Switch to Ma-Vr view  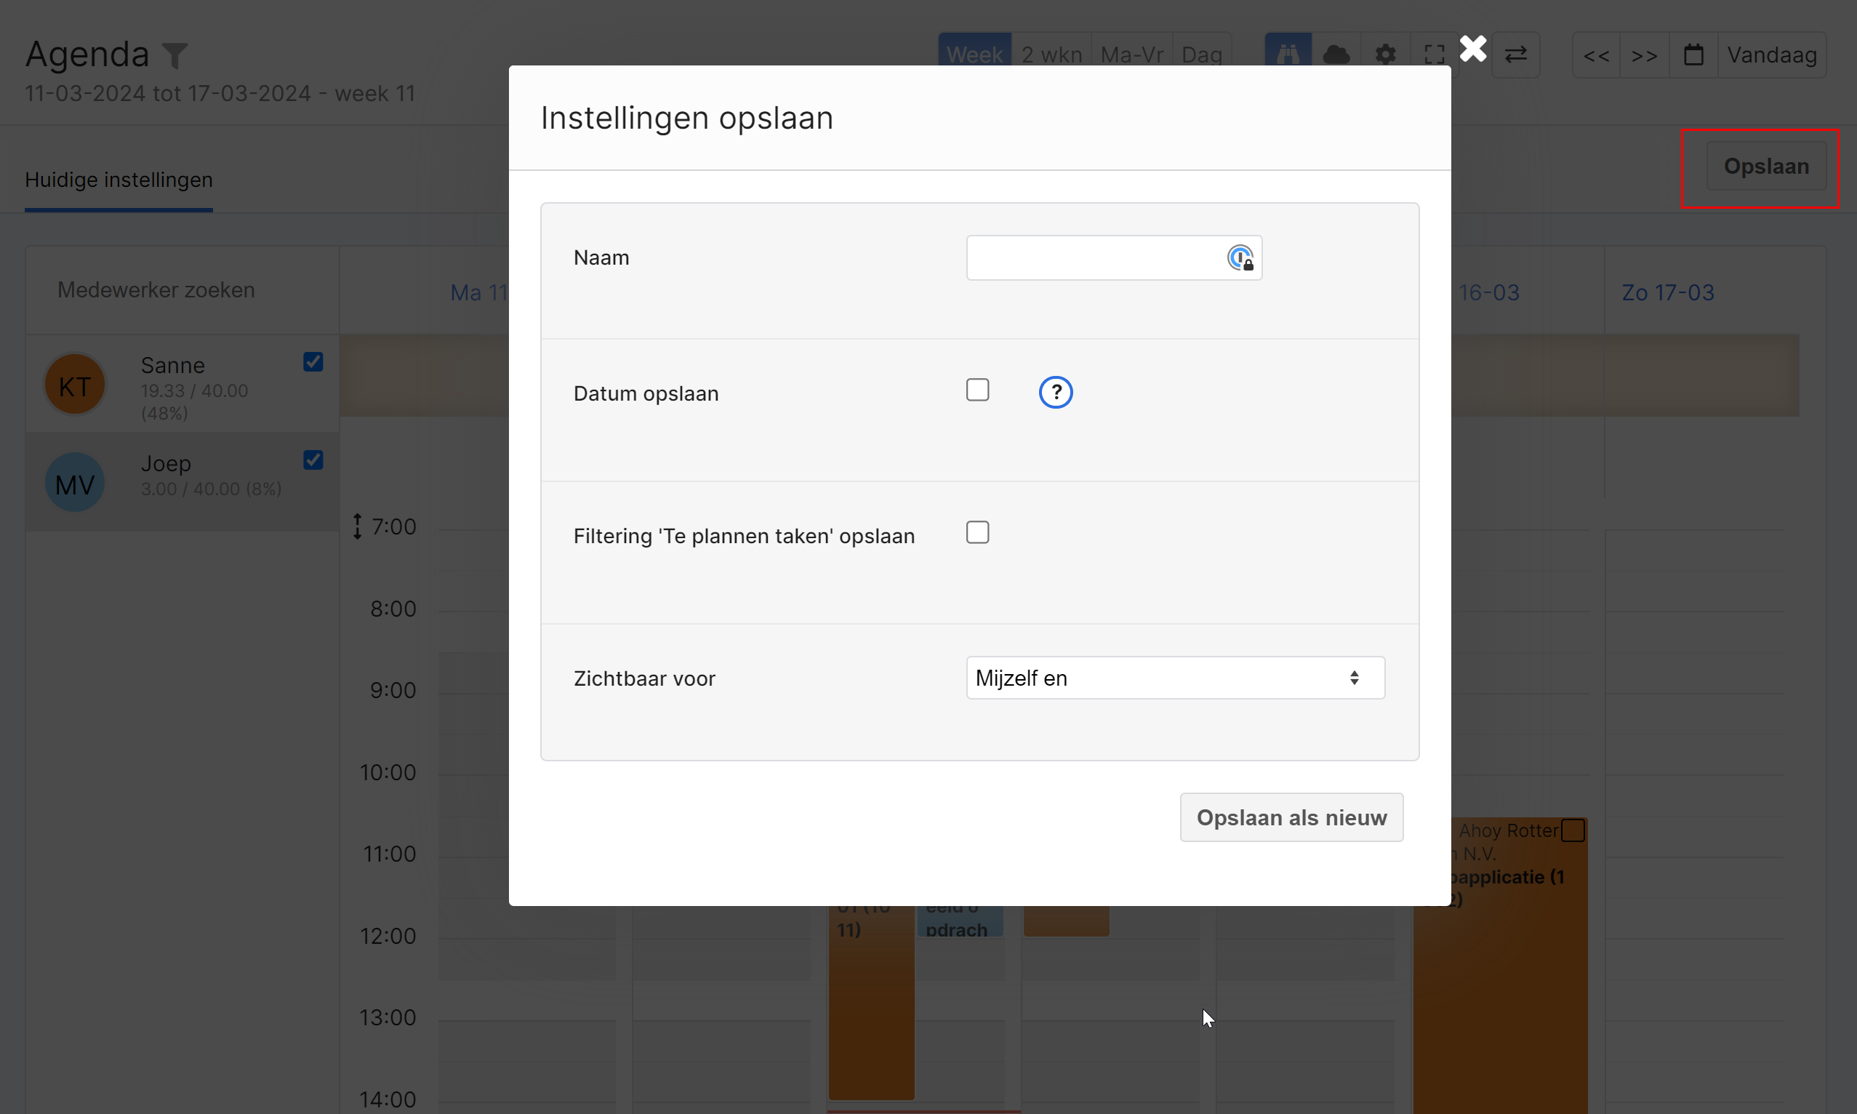tap(1131, 54)
